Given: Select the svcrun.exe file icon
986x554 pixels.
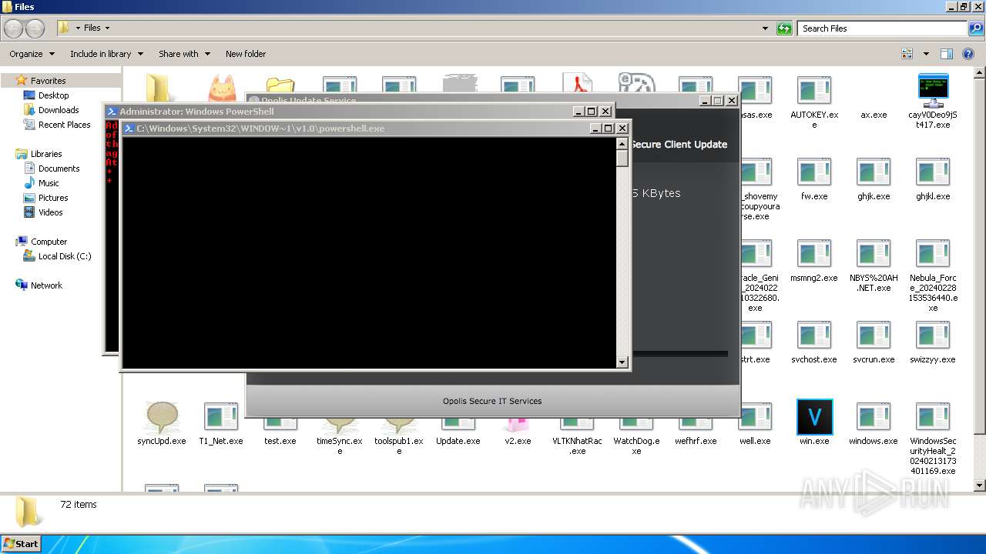Looking at the screenshot, I should 874,335.
